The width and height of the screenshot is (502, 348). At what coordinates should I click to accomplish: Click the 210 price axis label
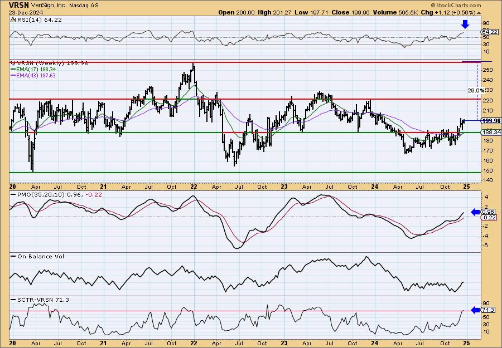coord(487,111)
